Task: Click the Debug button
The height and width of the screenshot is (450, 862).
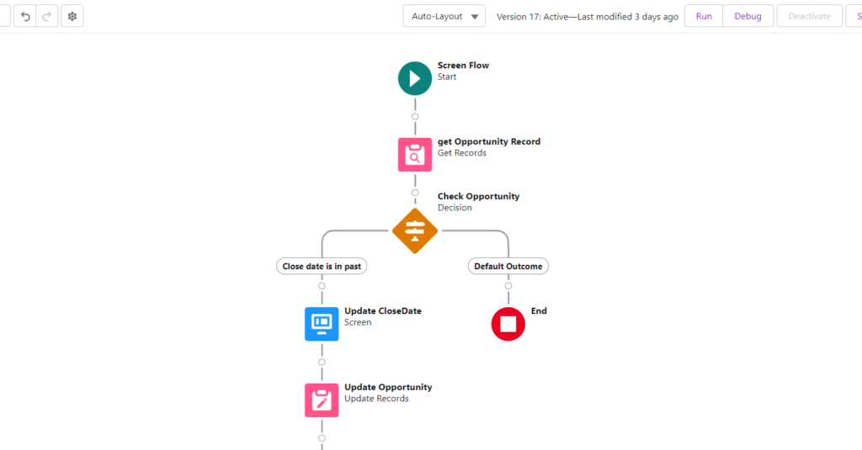Action: (x=748, y=17)
